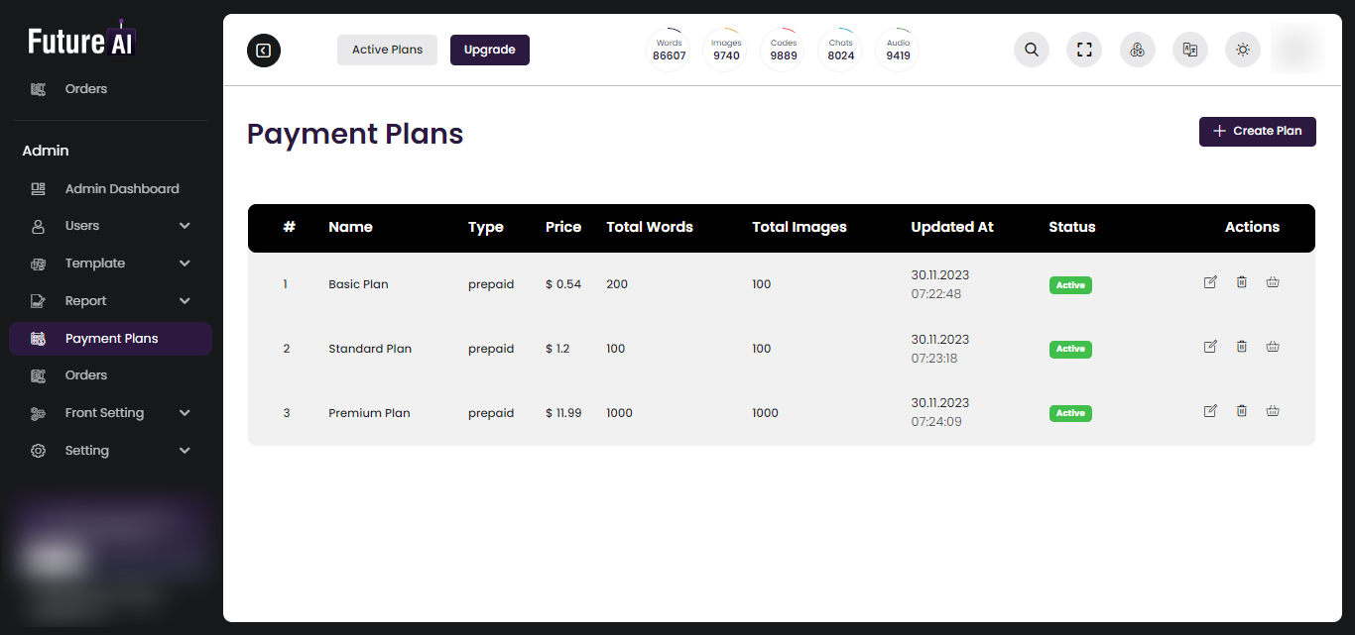Open the search icon in header
This screenshot has height=635, width=1355.
tap(1032, 50)
